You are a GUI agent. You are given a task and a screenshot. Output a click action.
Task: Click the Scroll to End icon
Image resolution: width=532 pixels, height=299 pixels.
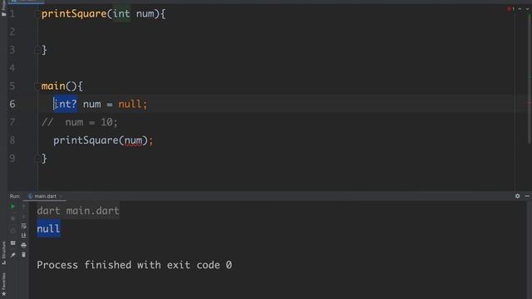pos(23,235)
